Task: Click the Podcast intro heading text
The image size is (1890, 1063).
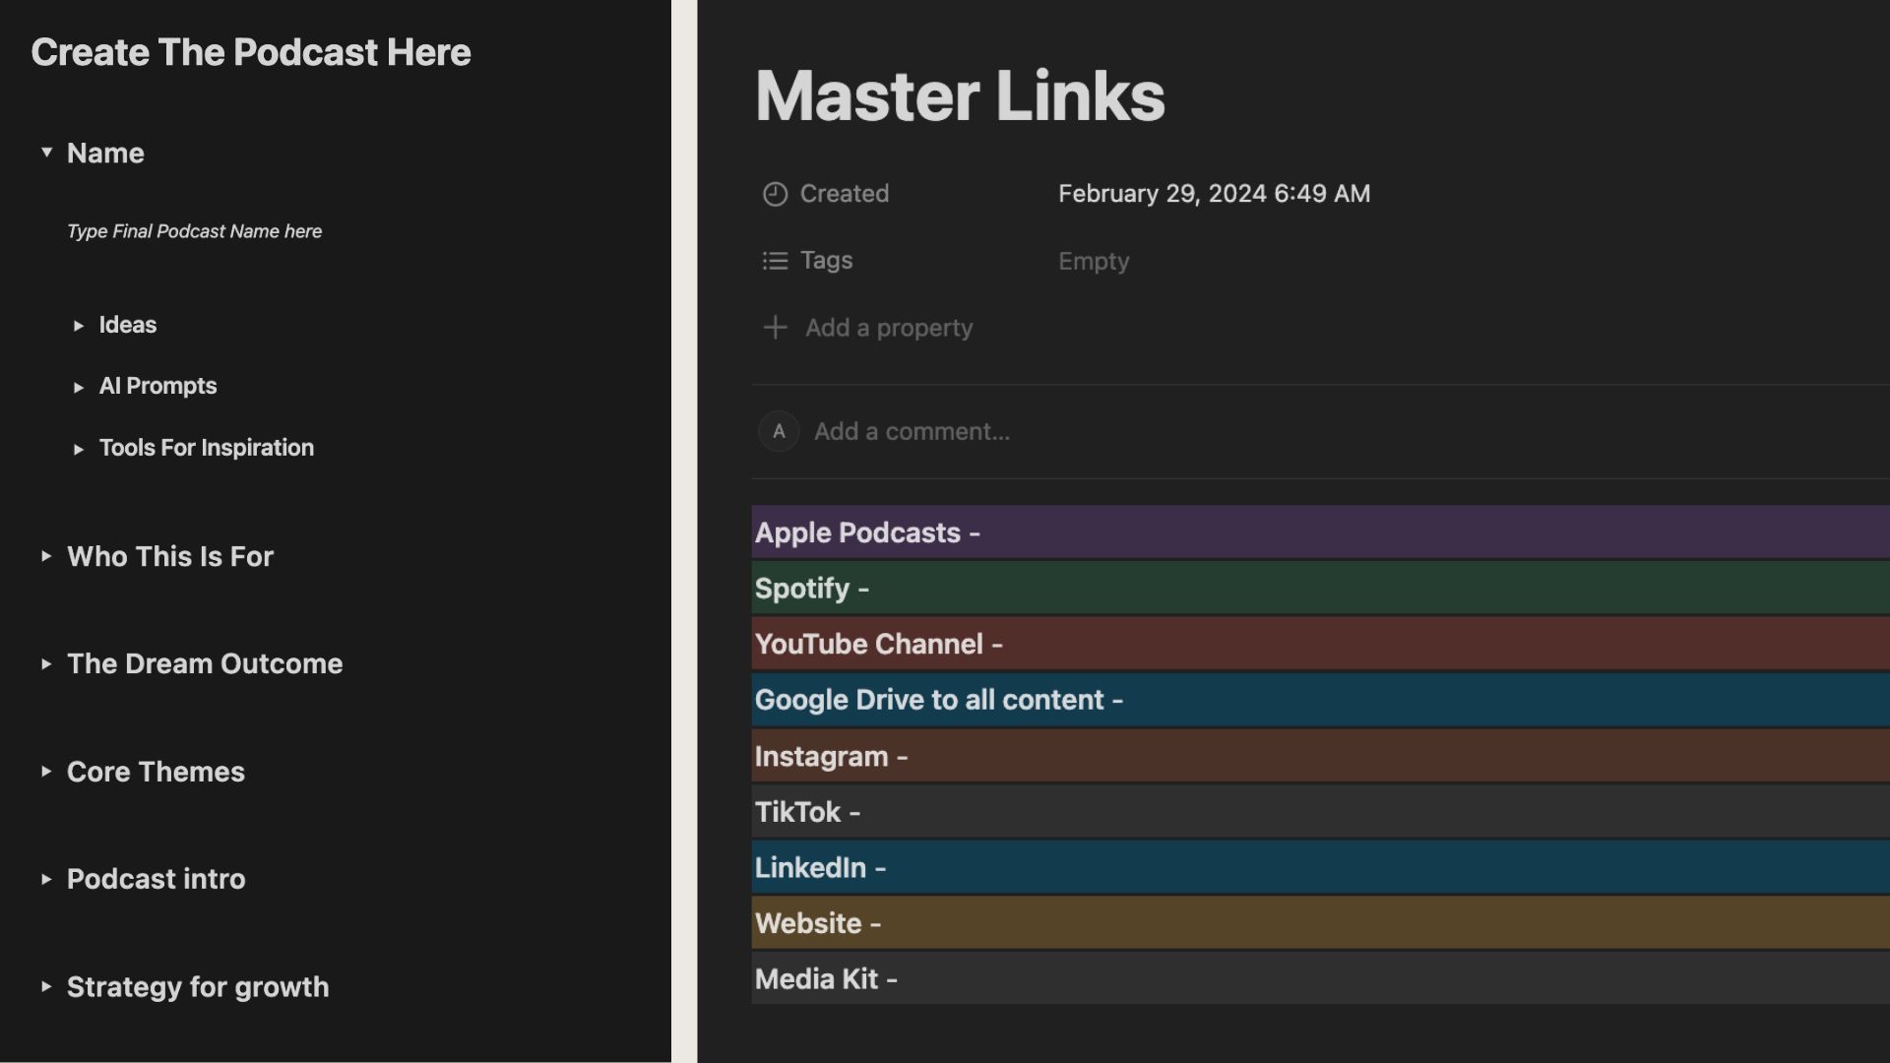Action: (157, 879)
